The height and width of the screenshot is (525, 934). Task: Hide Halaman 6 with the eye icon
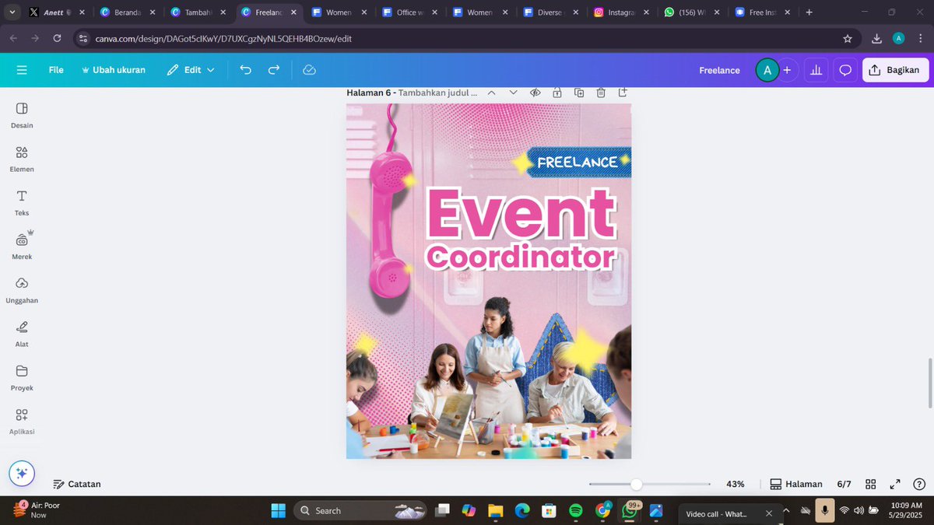click(535, 92)
